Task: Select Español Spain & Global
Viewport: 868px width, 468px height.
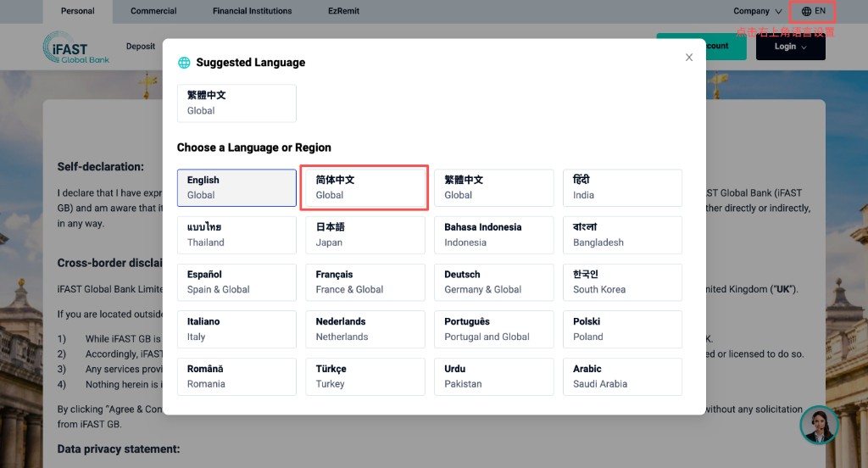Action: 236,282
